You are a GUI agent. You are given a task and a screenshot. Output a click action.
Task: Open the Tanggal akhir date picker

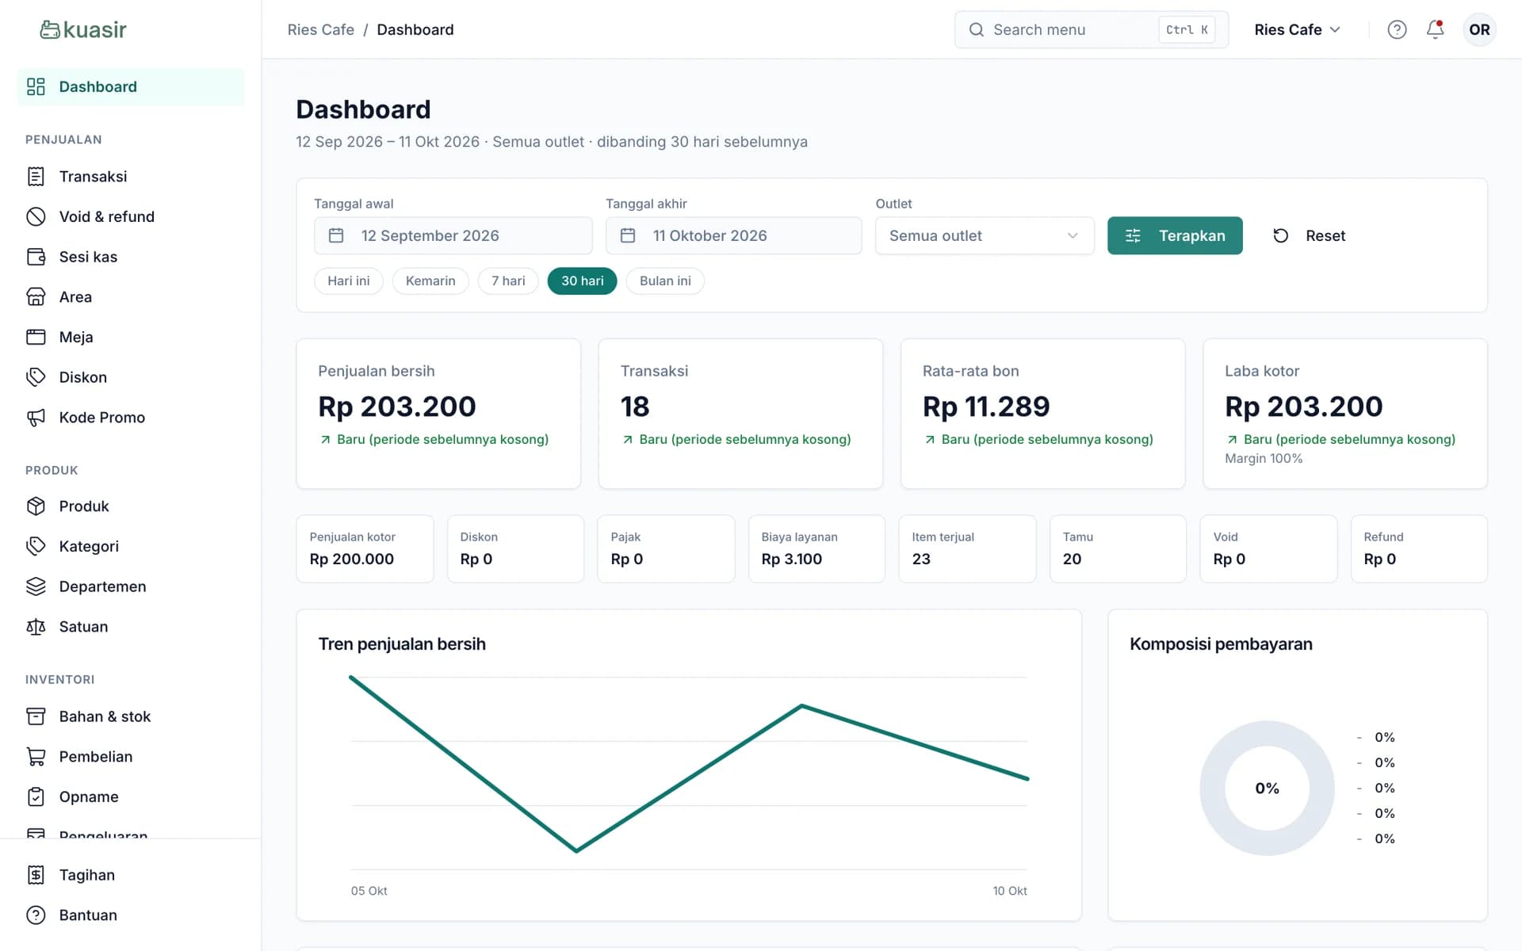click(733, 235)
